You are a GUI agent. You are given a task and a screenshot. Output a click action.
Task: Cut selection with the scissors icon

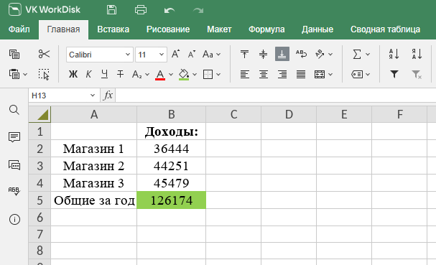44,54
